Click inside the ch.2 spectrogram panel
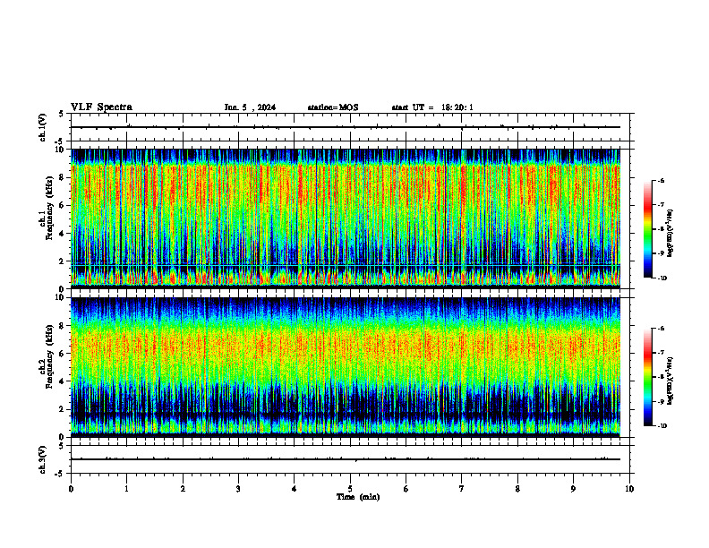The height and width of the screenshot is (548, 709). (346, 367)
